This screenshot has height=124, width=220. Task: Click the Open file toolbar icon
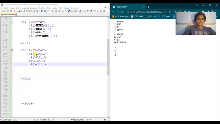point(5,11)
